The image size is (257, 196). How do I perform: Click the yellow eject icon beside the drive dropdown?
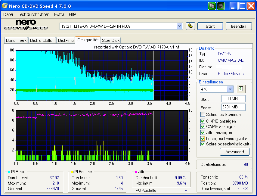coord(190,26)
